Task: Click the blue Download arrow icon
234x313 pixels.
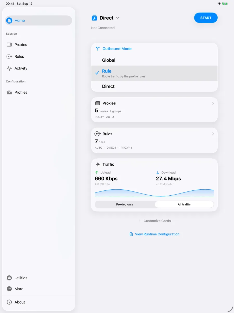Action: [158, 172]
